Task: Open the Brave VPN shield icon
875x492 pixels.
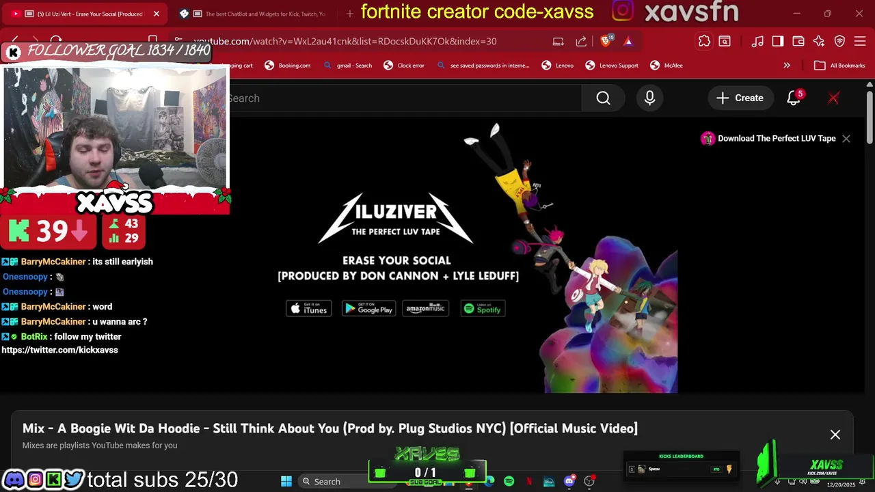Action: (x=840, y=42)
